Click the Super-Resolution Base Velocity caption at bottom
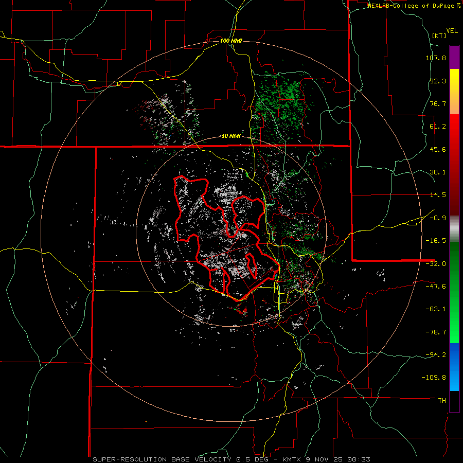The height and width of the screenshot is (463, 463). 232,459
